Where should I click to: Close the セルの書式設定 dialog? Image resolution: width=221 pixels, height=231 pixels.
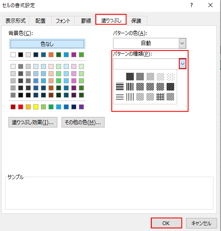pos(210,5)
